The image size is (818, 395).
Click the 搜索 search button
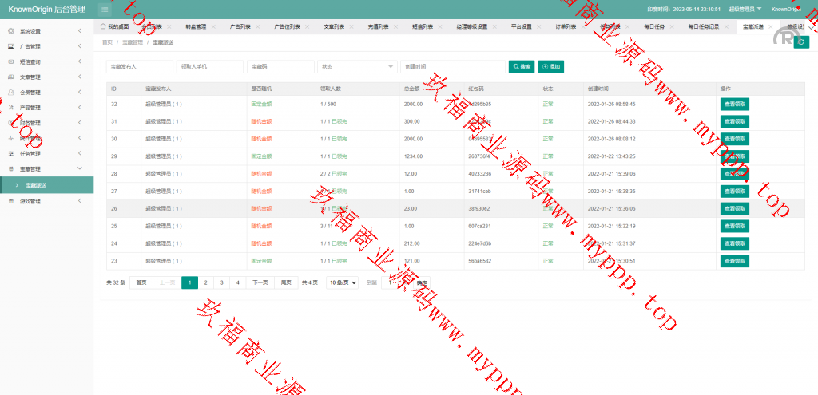coord(522,67)
